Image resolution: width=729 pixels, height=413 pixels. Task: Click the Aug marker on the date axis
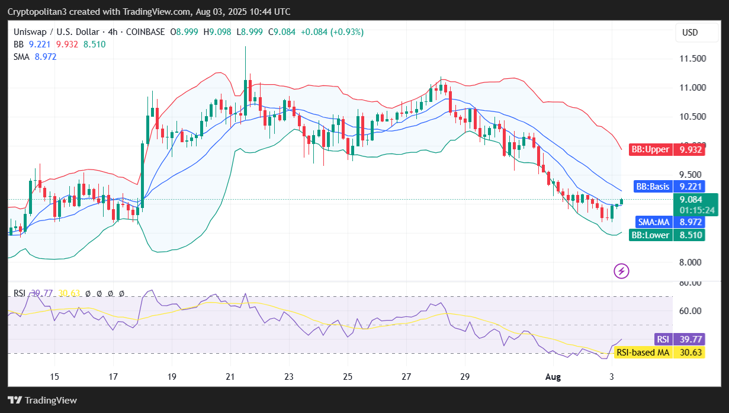pos(552,376)
